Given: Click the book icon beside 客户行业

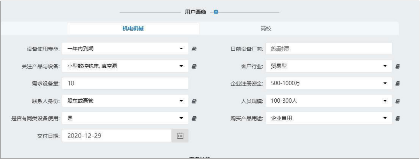Looking at the screenshot, I should pyautogui.click(x=398, y=66).
